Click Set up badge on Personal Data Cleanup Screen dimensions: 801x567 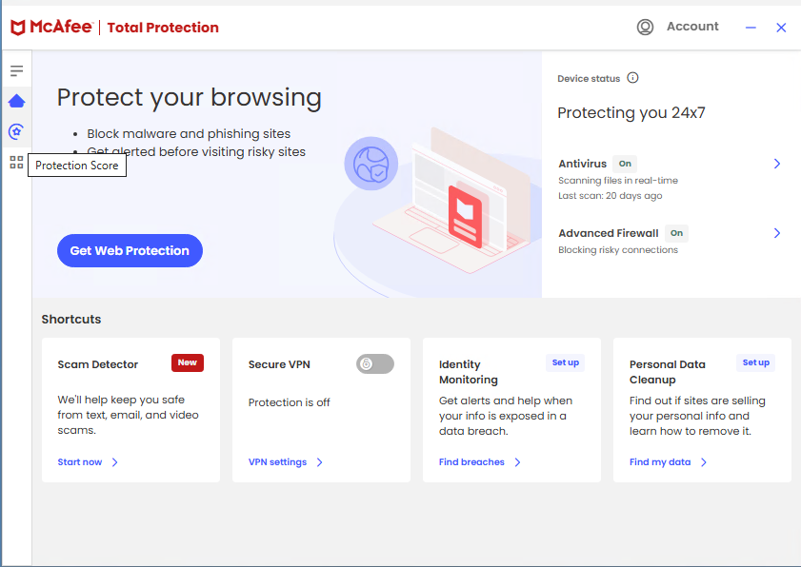[x=755, y=362]
